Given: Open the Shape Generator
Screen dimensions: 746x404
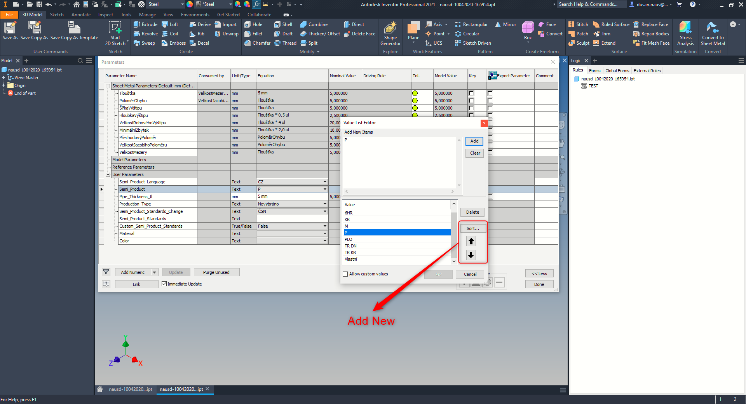Looking at the screenshot, I should coord(390,33).
